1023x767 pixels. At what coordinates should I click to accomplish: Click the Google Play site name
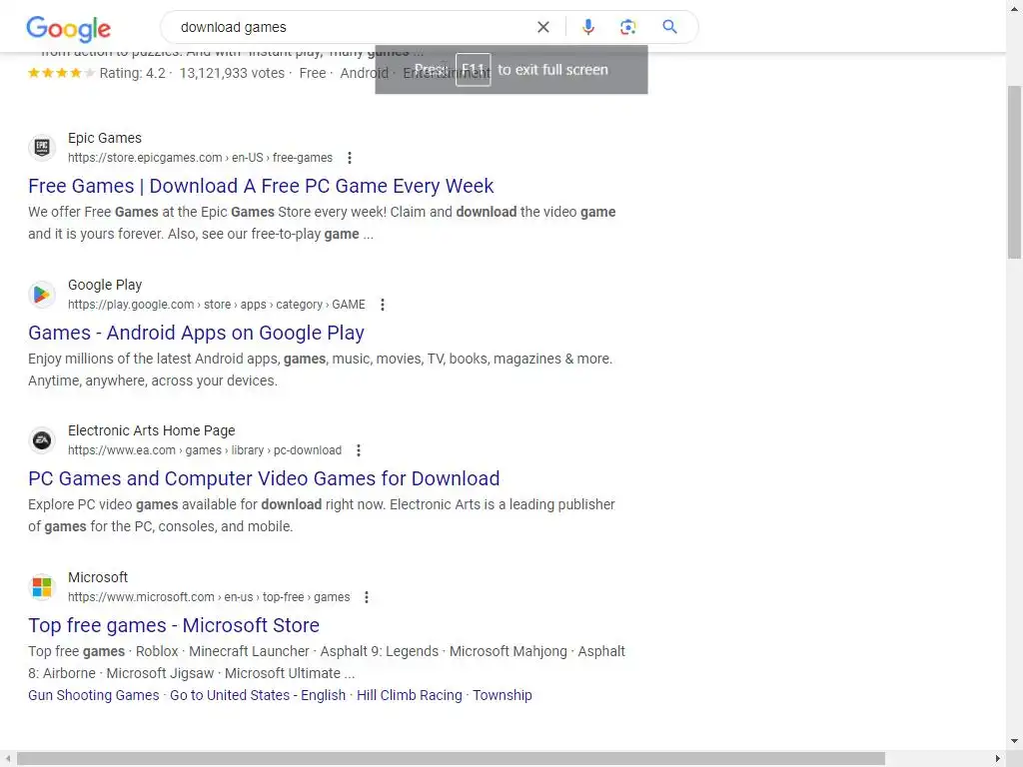[104, 285]
